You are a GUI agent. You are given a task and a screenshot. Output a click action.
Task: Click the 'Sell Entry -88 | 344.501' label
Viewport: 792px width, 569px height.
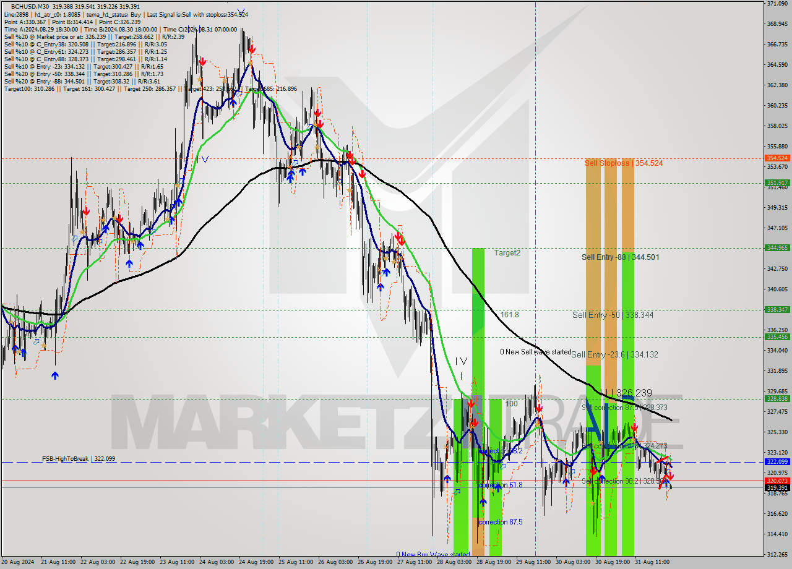click(x=620, y=257)
